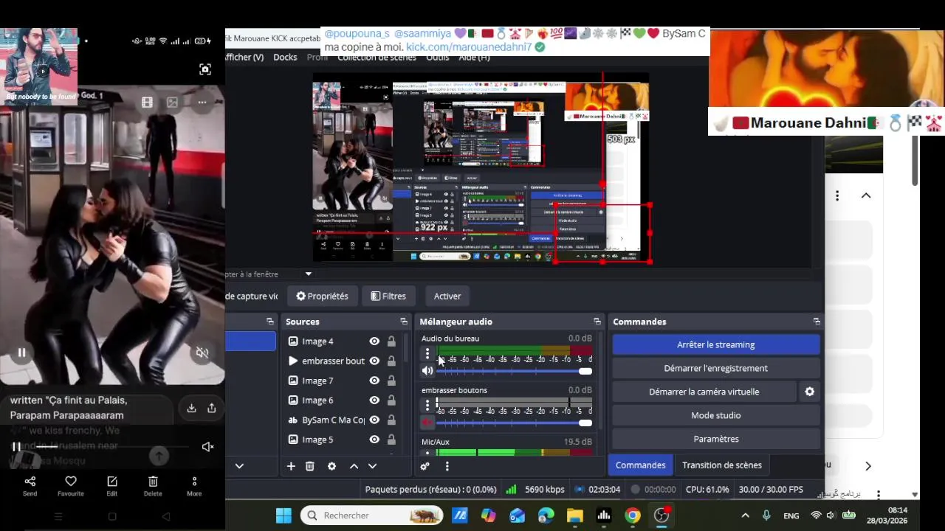Screen dimensions: 945x531
Task: Open source Filtres
Action: 388,296
